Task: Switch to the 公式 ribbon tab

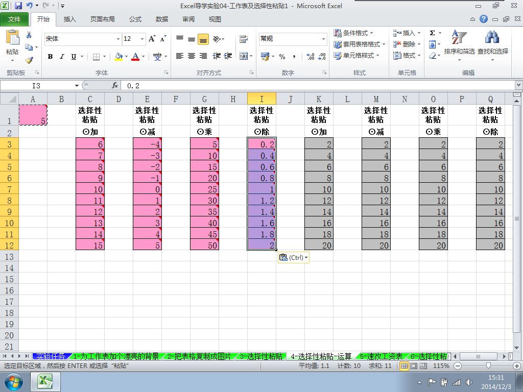Action: pyautogui.click(x=135, y=19)
